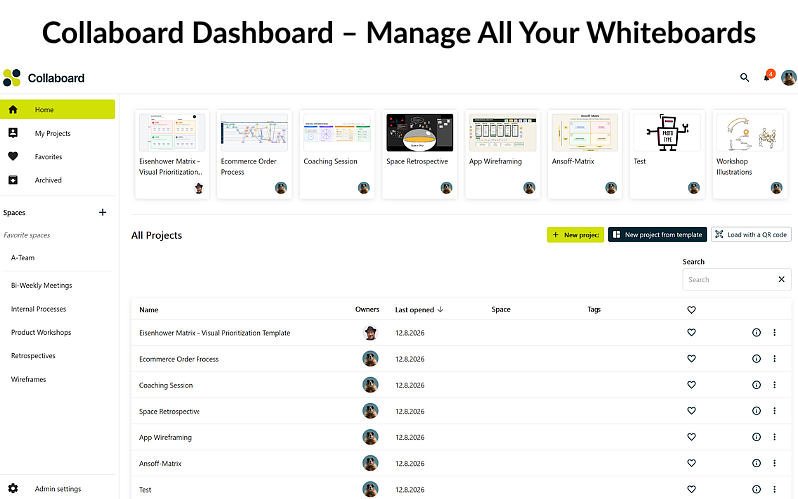Click the search magnifier icon in header
Screen dimensions: 798x499
point(744,78)
